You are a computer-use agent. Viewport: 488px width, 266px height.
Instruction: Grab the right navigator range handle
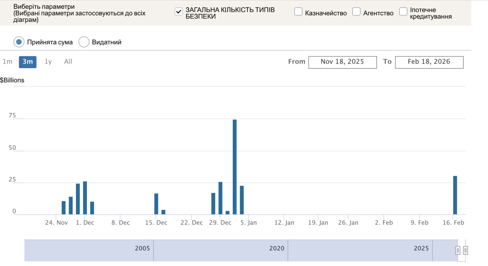coord(465,250)
